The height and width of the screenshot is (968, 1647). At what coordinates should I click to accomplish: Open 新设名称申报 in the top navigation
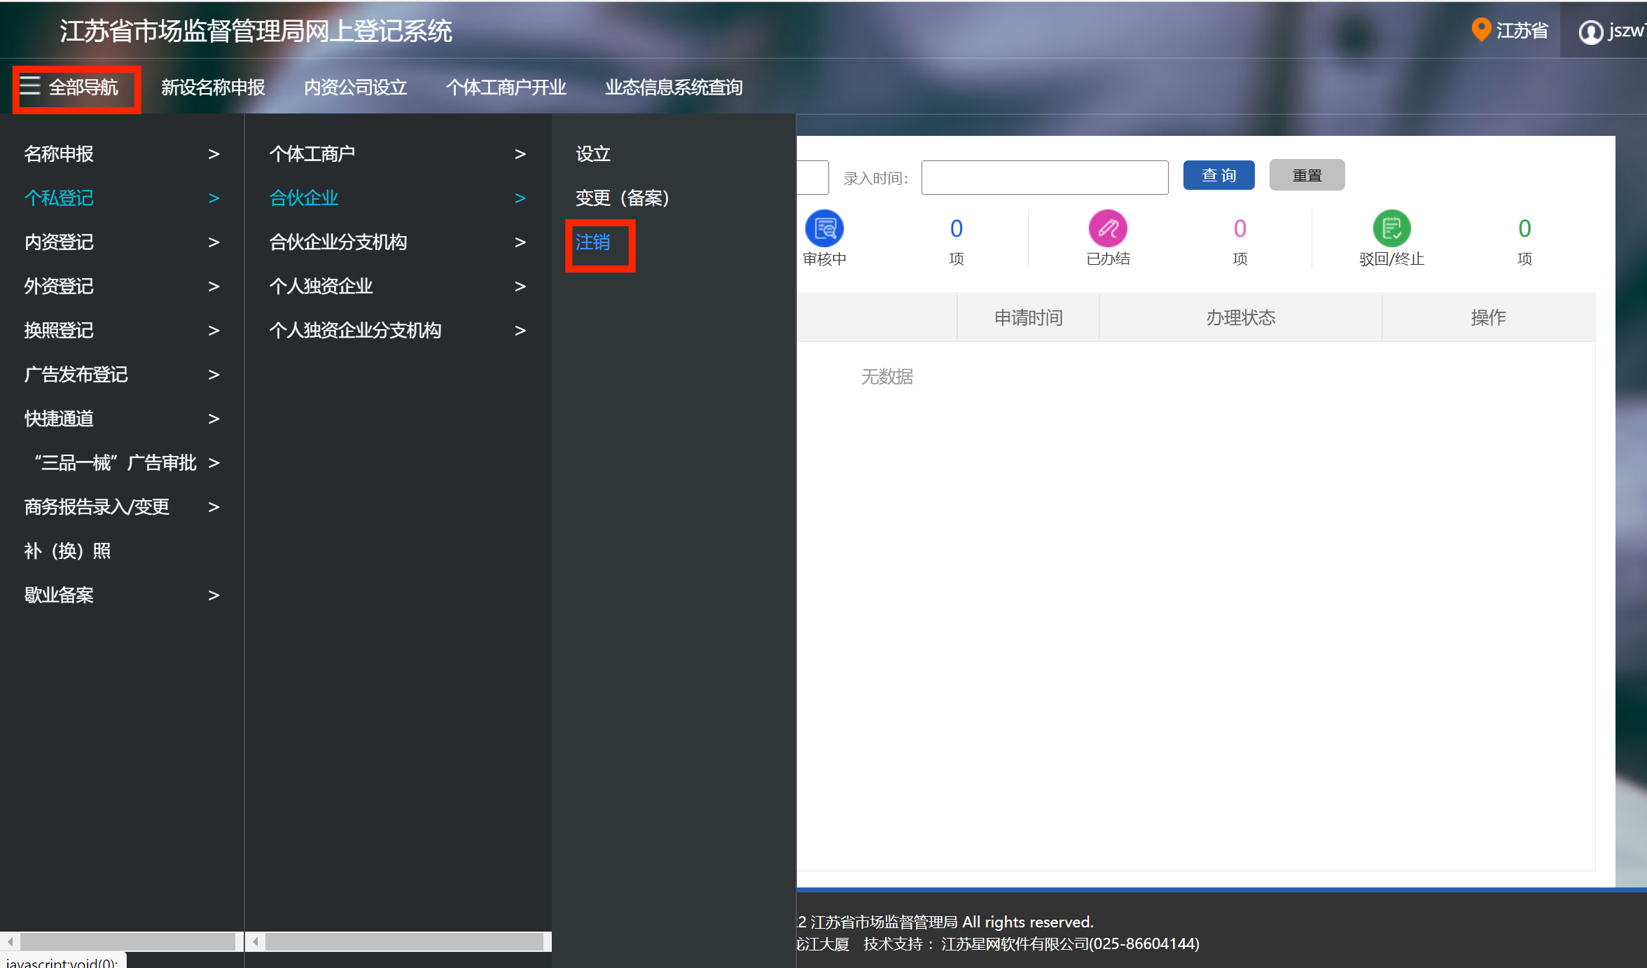213,87
